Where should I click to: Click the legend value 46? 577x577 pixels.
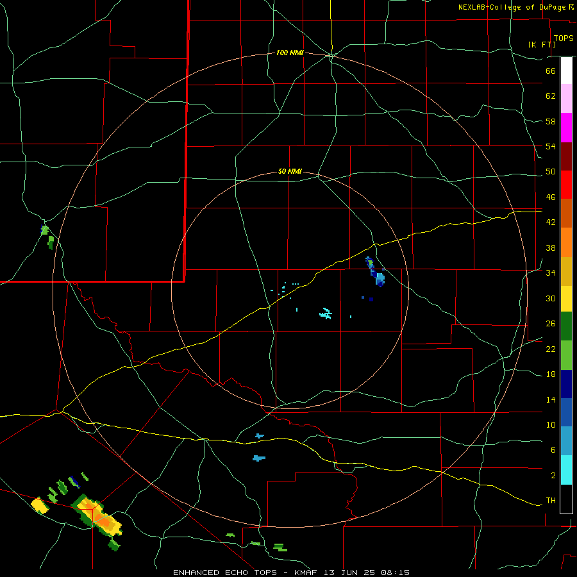tap(551, 197)
